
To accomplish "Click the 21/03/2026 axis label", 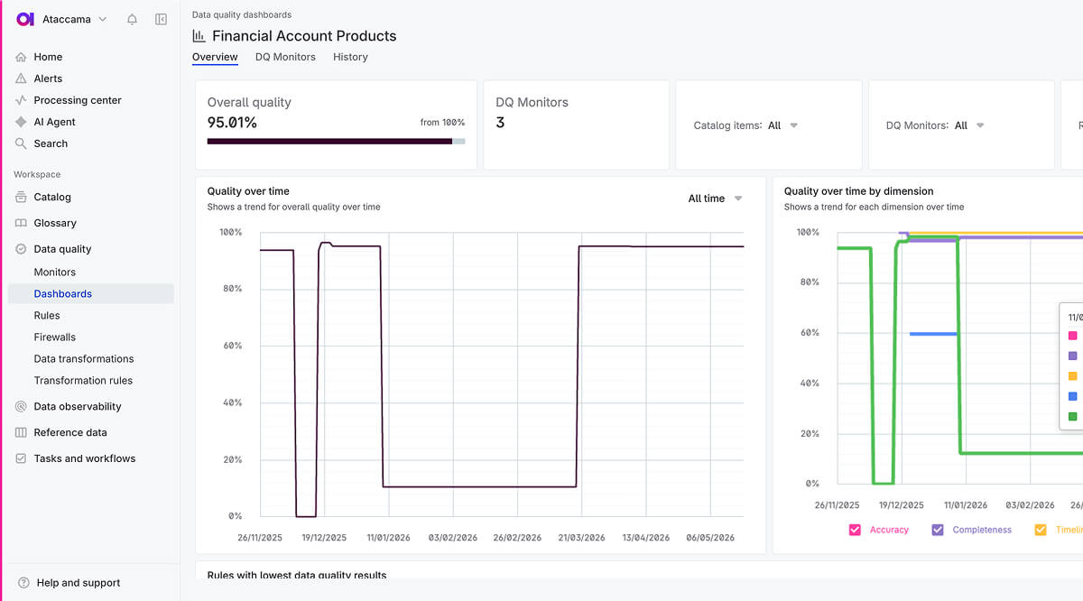I will pos(581,538).
